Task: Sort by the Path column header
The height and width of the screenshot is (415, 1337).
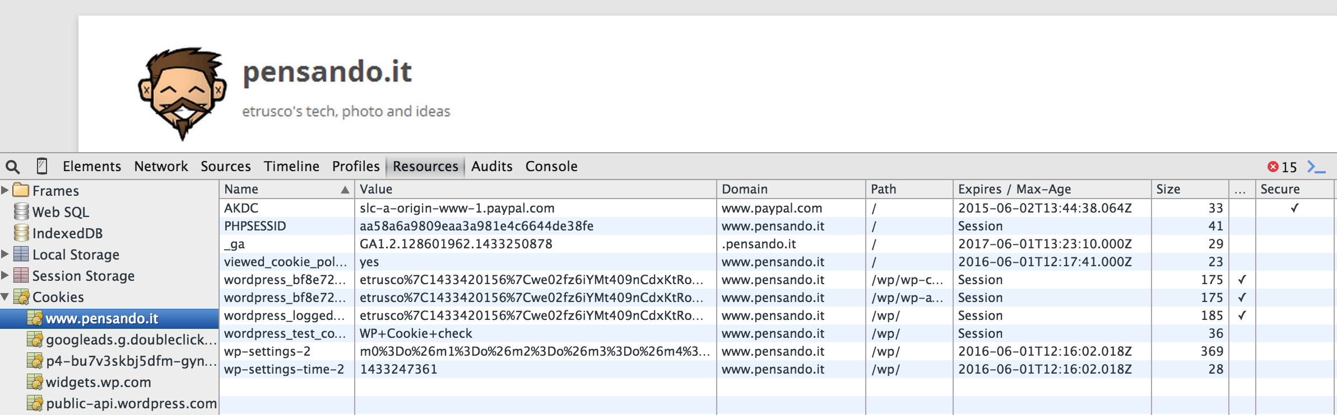Action: pyautogui.click(x=909, y=189)
